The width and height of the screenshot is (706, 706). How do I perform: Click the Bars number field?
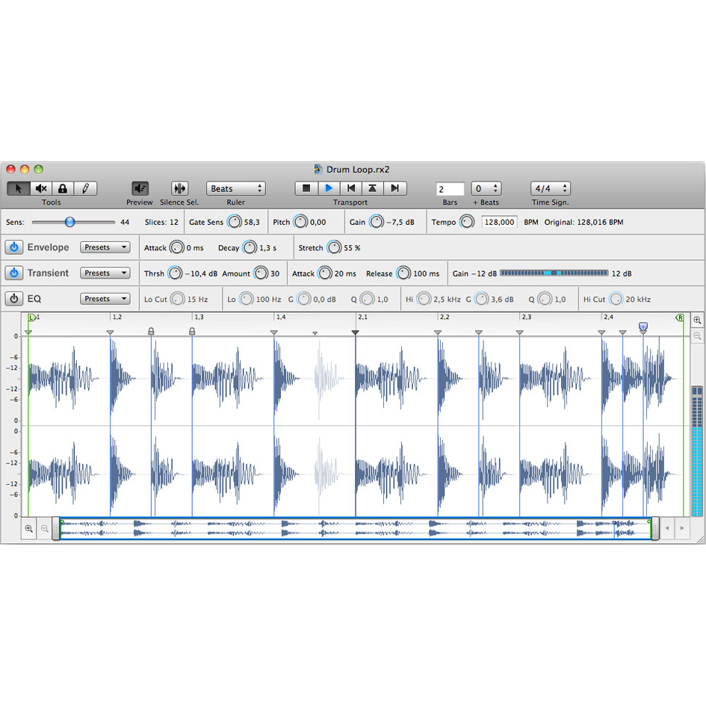450,189
